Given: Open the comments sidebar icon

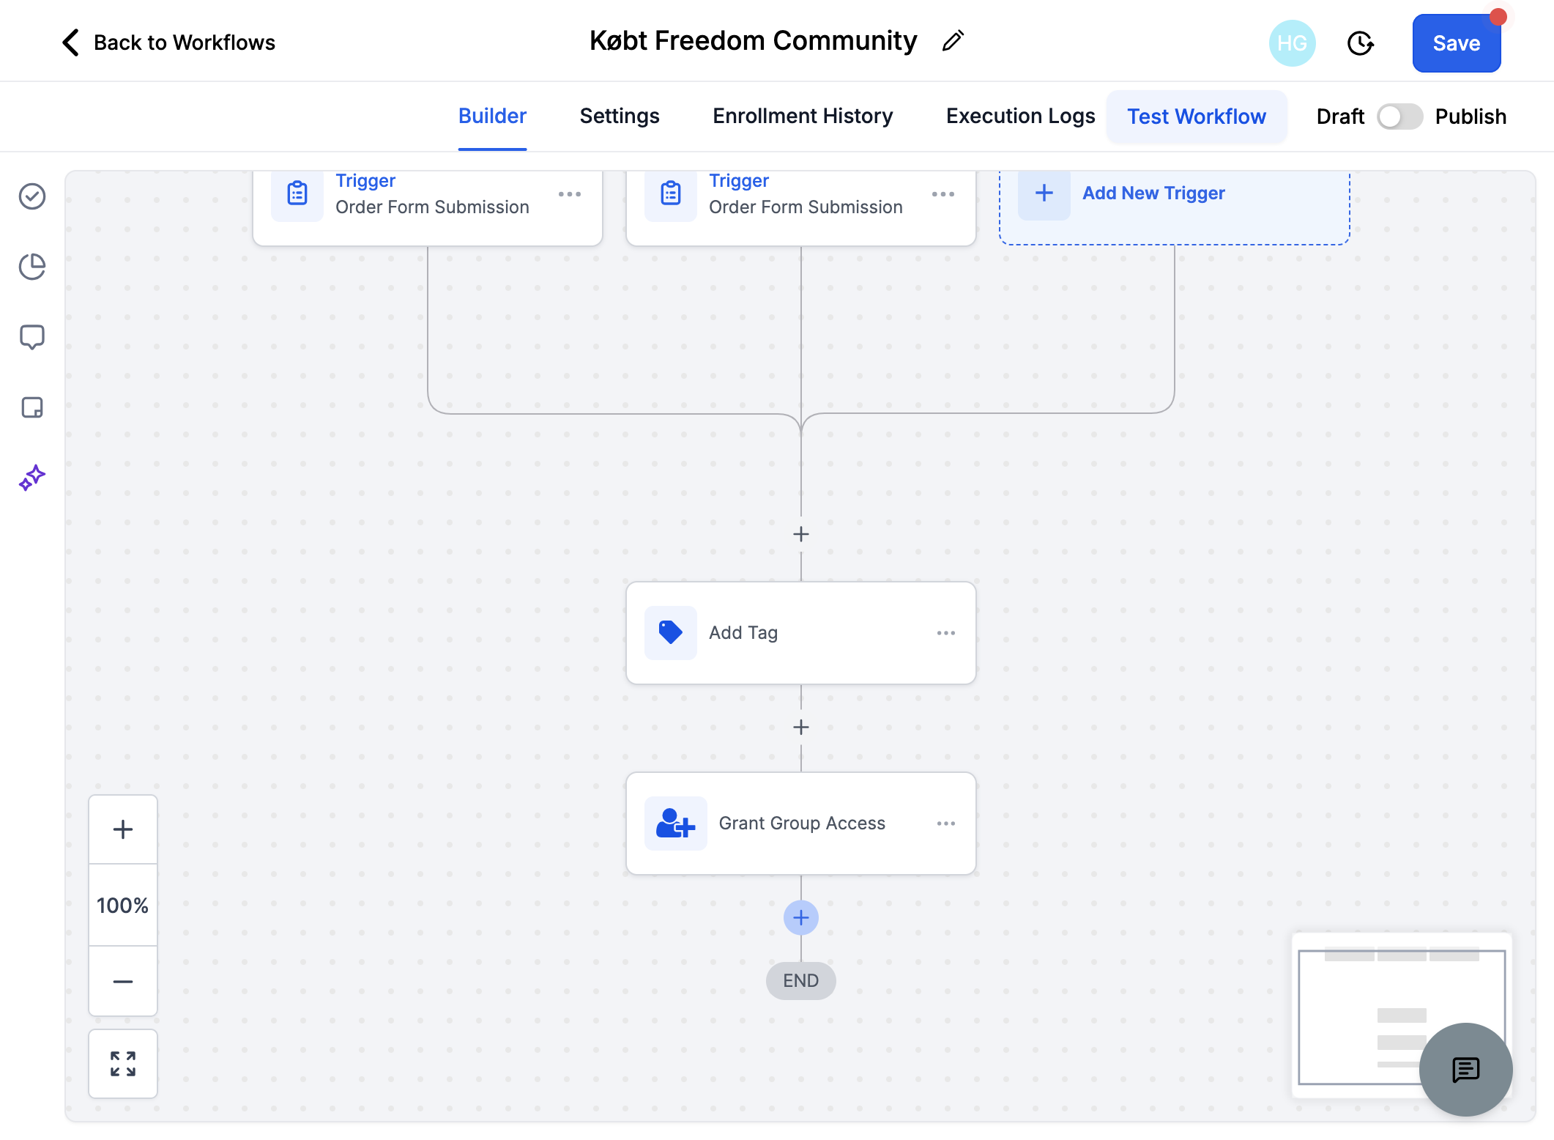Looking at the screenshot, I should coord(32,337).
